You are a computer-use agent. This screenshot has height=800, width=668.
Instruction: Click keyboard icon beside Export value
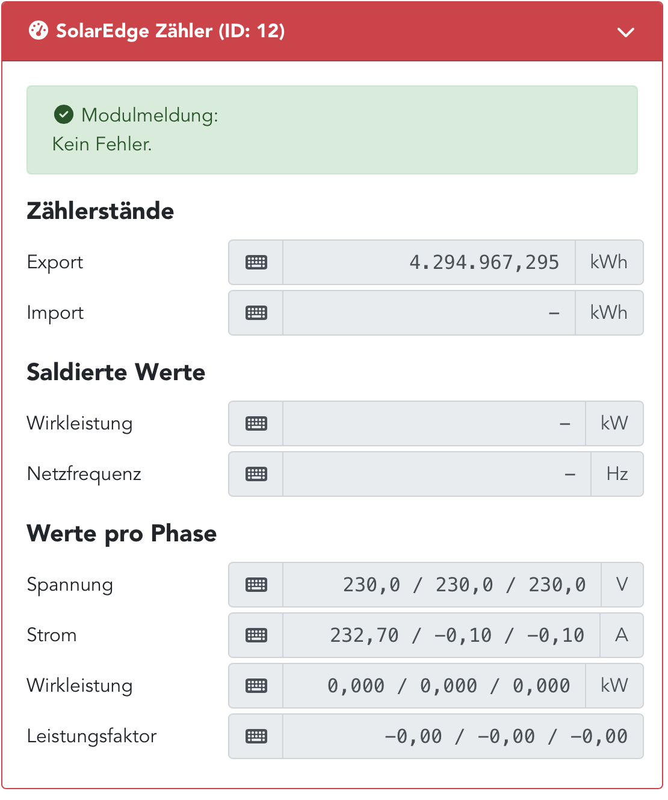[x=256, y=262]
